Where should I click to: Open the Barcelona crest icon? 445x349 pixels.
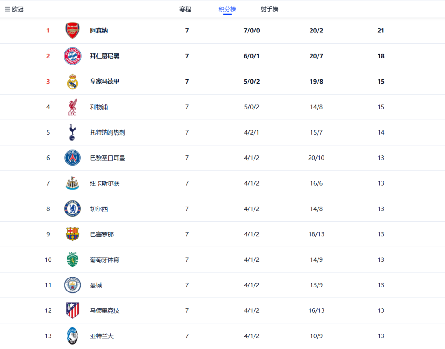(x=72, y=234)
